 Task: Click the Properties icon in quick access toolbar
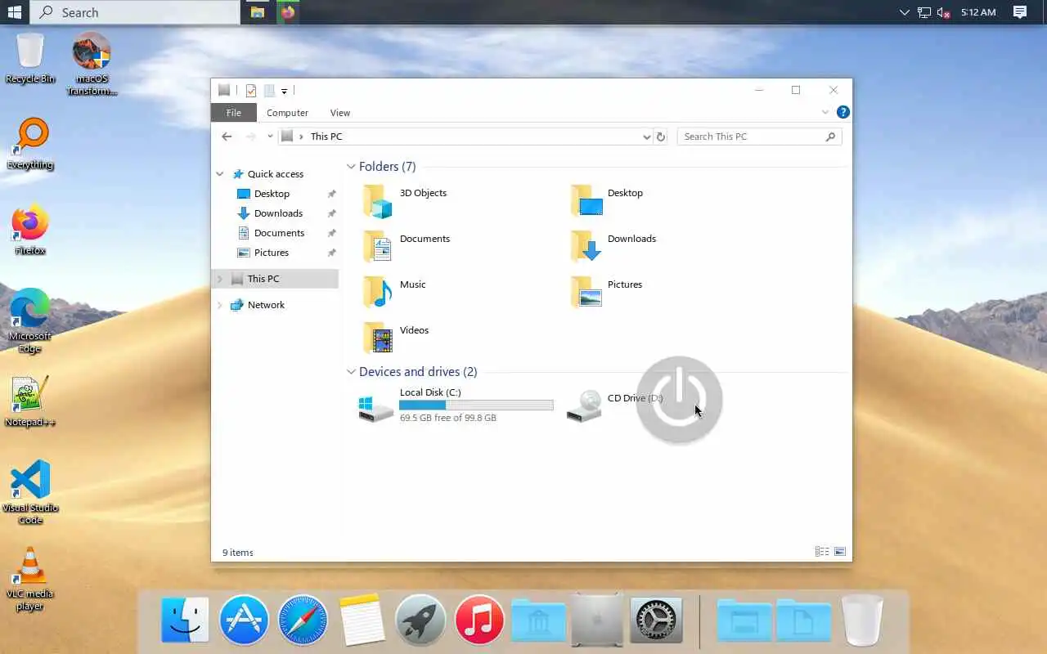tap(251, 91)
